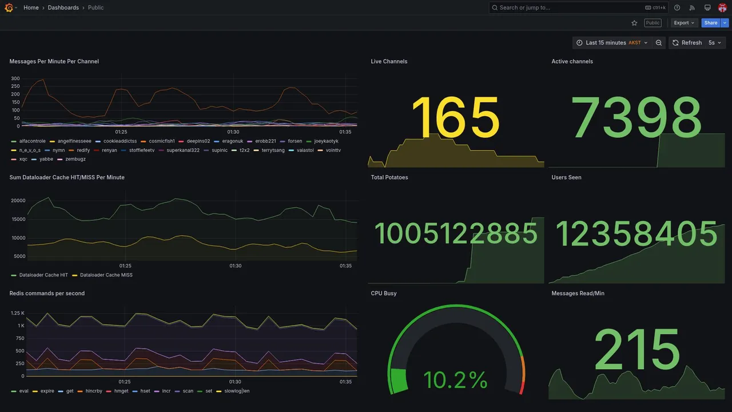Open the monitor display icon

pyautogui.click(x=707, y=7)
